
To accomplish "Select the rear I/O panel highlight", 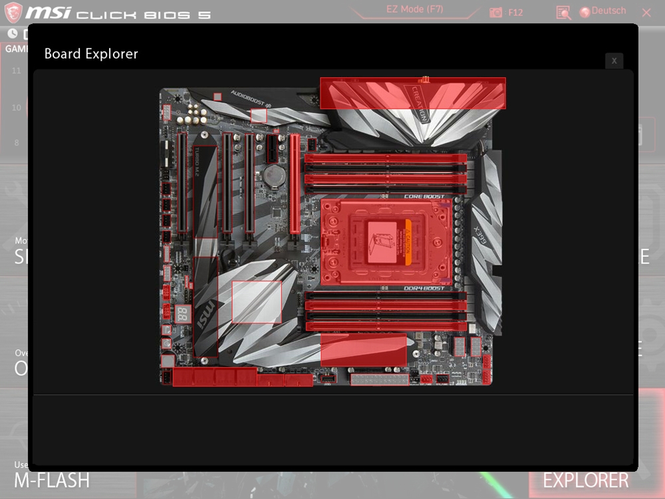I will 413,93.
